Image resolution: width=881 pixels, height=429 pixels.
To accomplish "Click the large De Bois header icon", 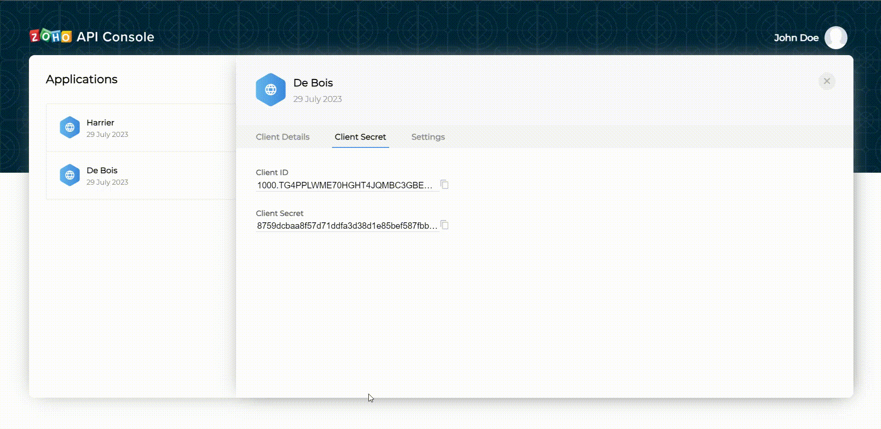I will coord(271,90).
